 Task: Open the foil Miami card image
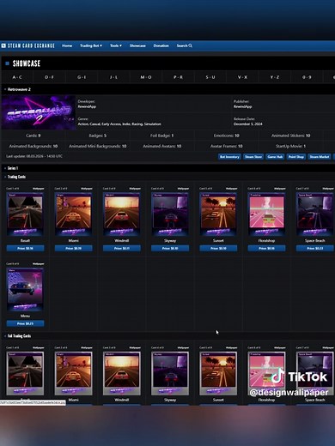point(74,373)
